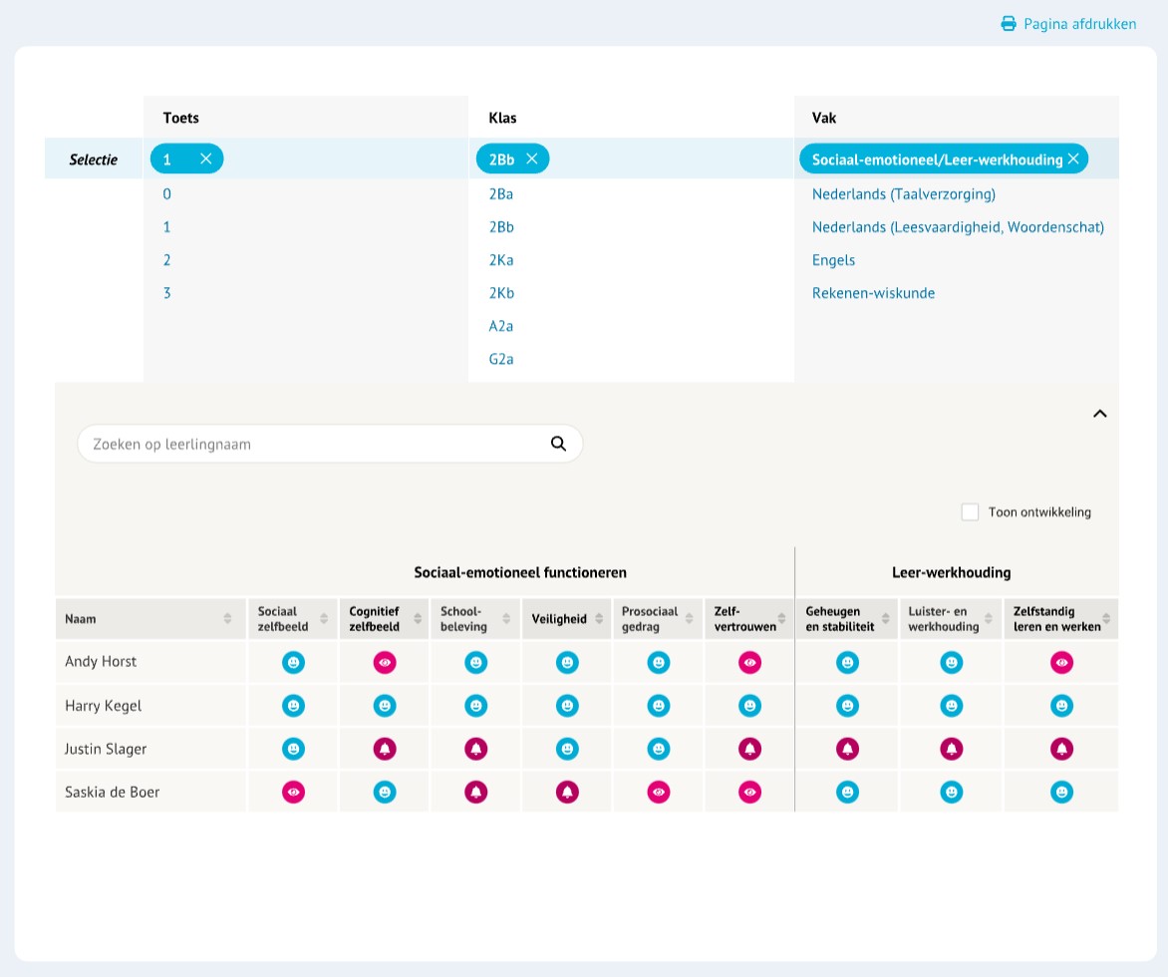Click Justin Slager's Geheugen en stabiliteit bell icon
This screenshot has width=1168, height=977.
pos(847,749)
